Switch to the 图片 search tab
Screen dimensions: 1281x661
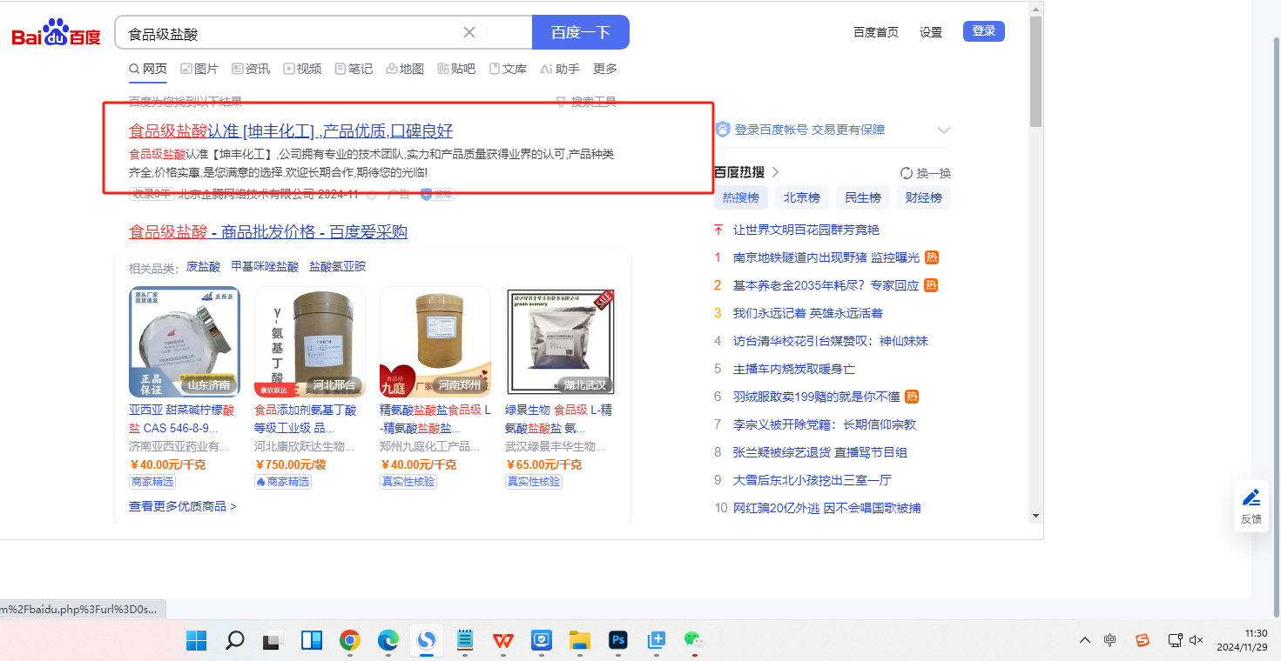click(199, 69)
